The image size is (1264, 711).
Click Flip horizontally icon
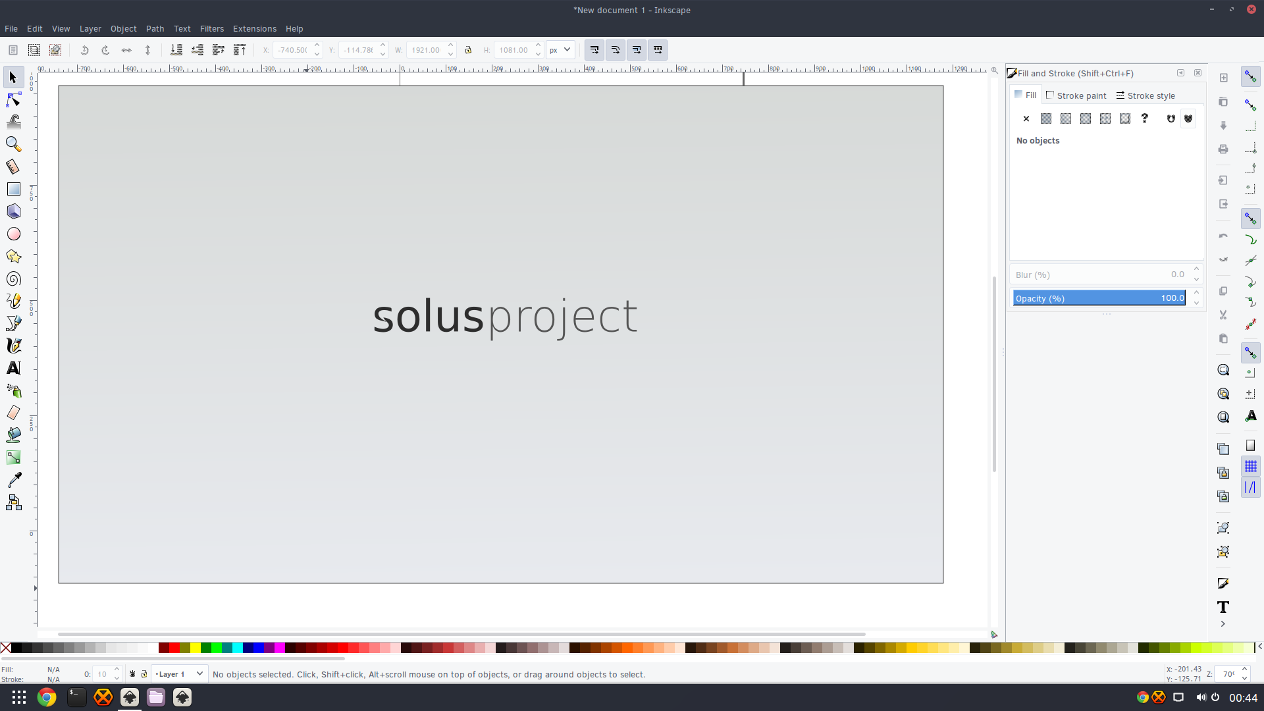[x=126, y=50]
